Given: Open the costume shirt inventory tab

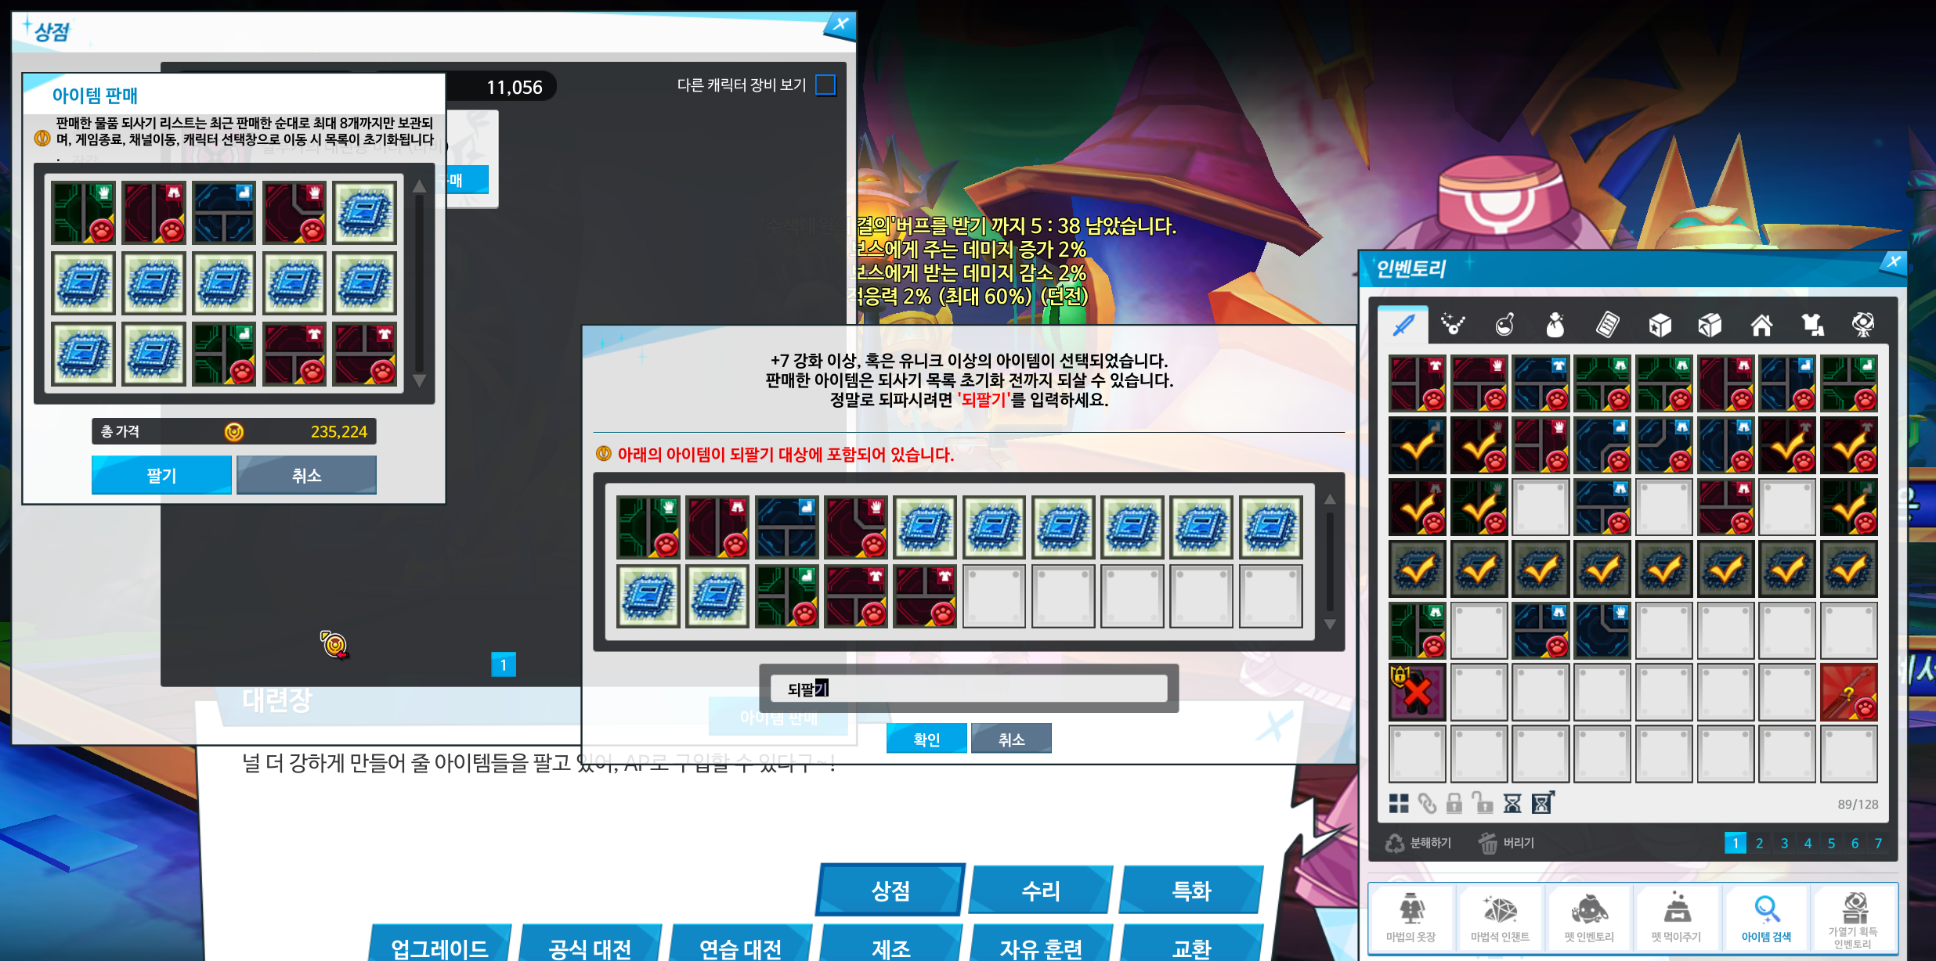Looking at the screenshot, I should (1812, 324).
